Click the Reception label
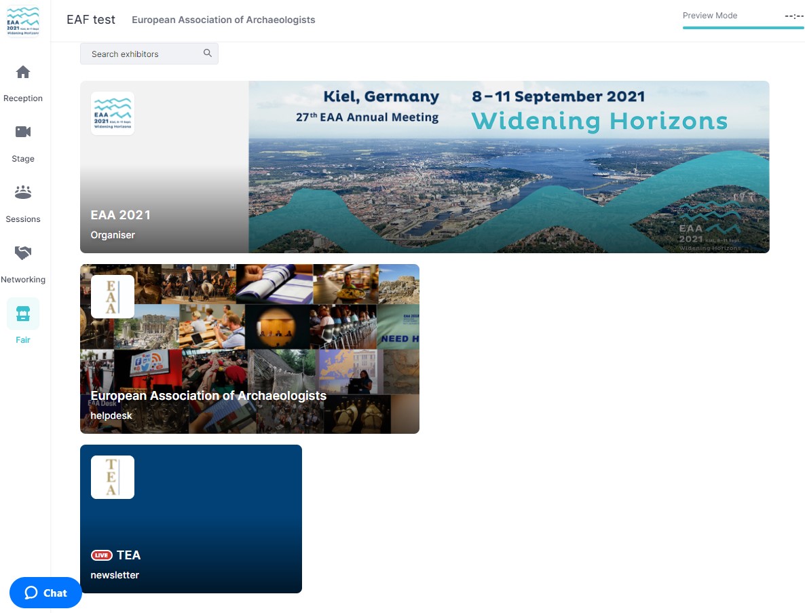This screenshot has width=805, height=613. coord(23,98)
